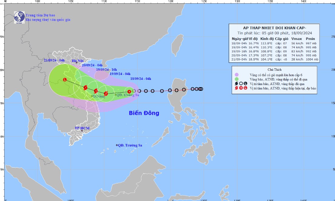Screen dimensions: 335x201
Task: Click the Vmax column header
Action: pyautogui.click(x=296, y=39)
